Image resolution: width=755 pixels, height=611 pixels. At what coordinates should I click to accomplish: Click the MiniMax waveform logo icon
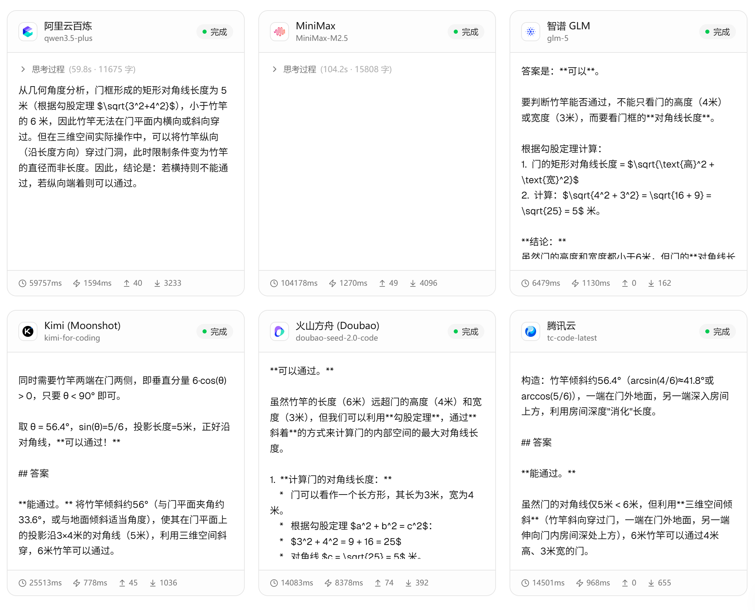(279, 32)
